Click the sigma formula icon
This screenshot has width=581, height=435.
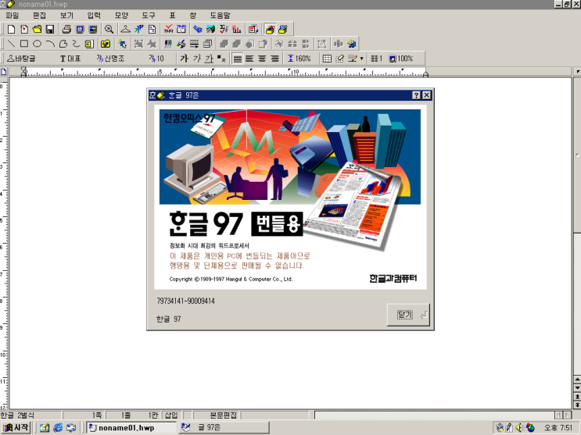224,29
